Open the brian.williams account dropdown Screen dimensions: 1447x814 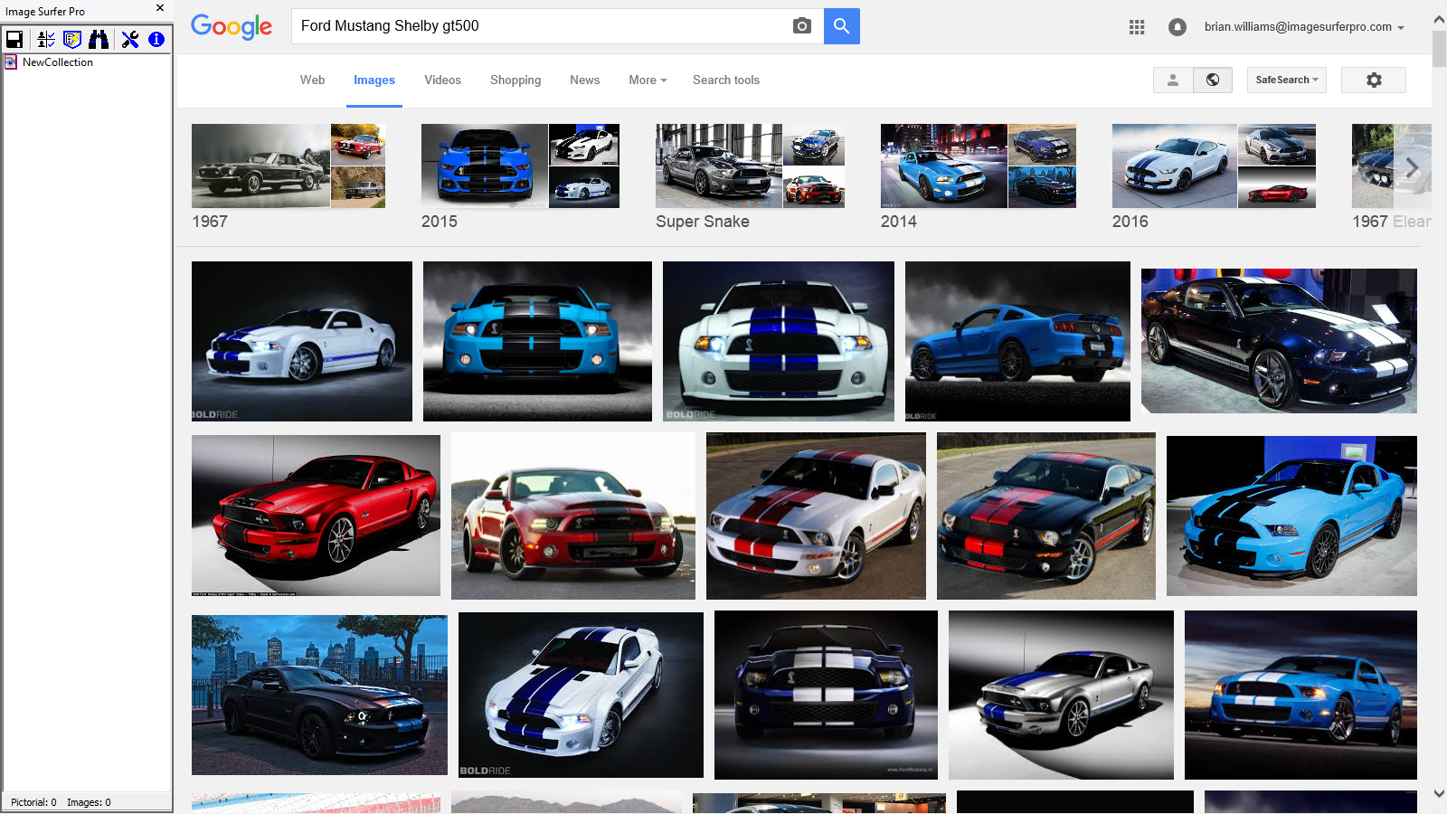point(1304,27)
